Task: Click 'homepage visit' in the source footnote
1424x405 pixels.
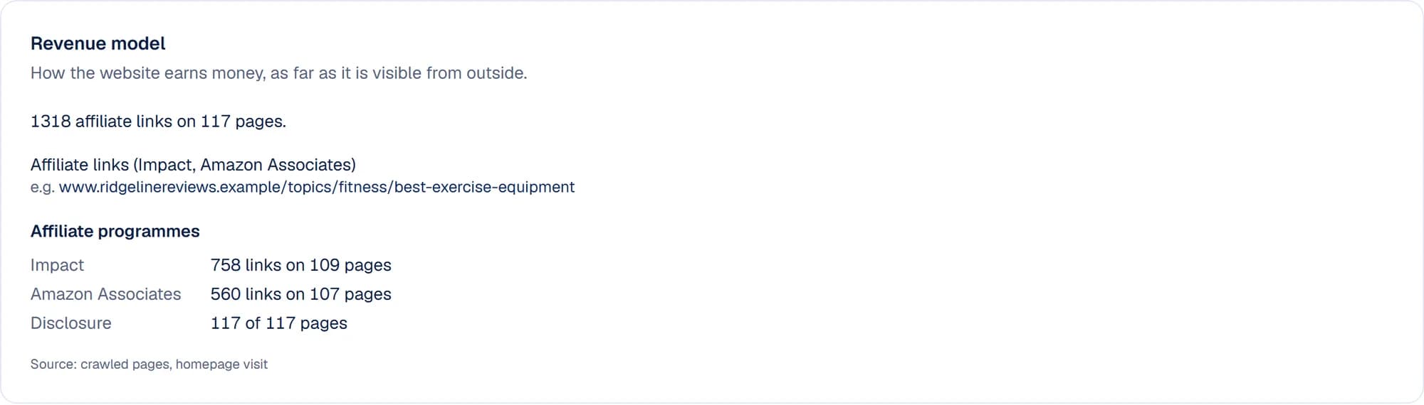Action: click(x=221, y=364)
